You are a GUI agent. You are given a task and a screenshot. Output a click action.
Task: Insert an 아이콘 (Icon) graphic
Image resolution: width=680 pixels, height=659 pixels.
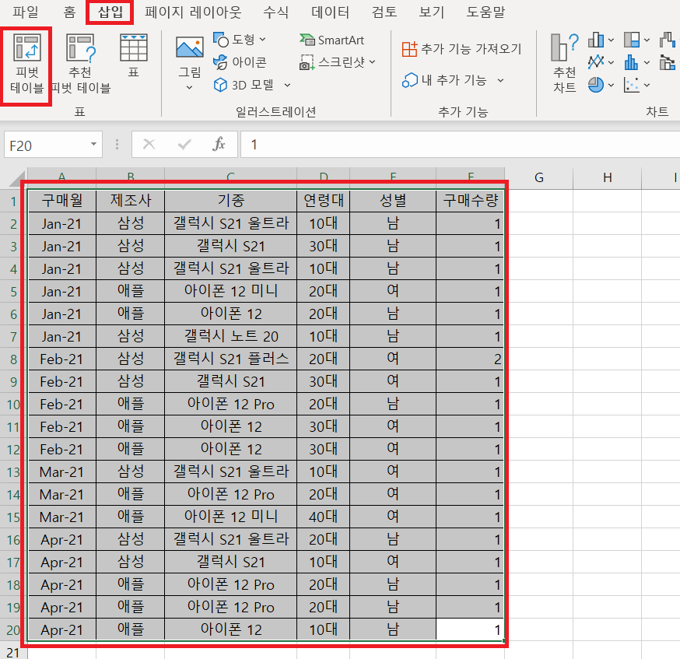(240, 62)
